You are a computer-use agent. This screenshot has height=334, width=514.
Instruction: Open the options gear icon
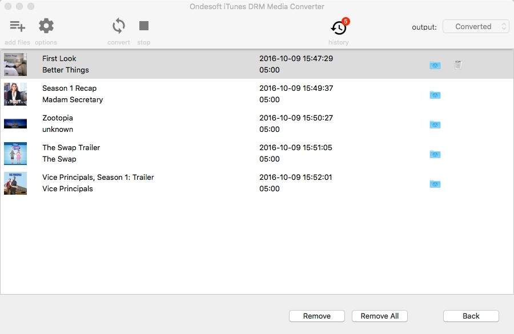[x=46, y=26]
